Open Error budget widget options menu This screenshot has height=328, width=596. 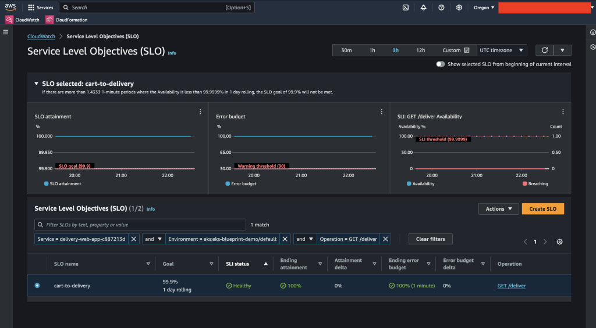(x=382, y=112)
